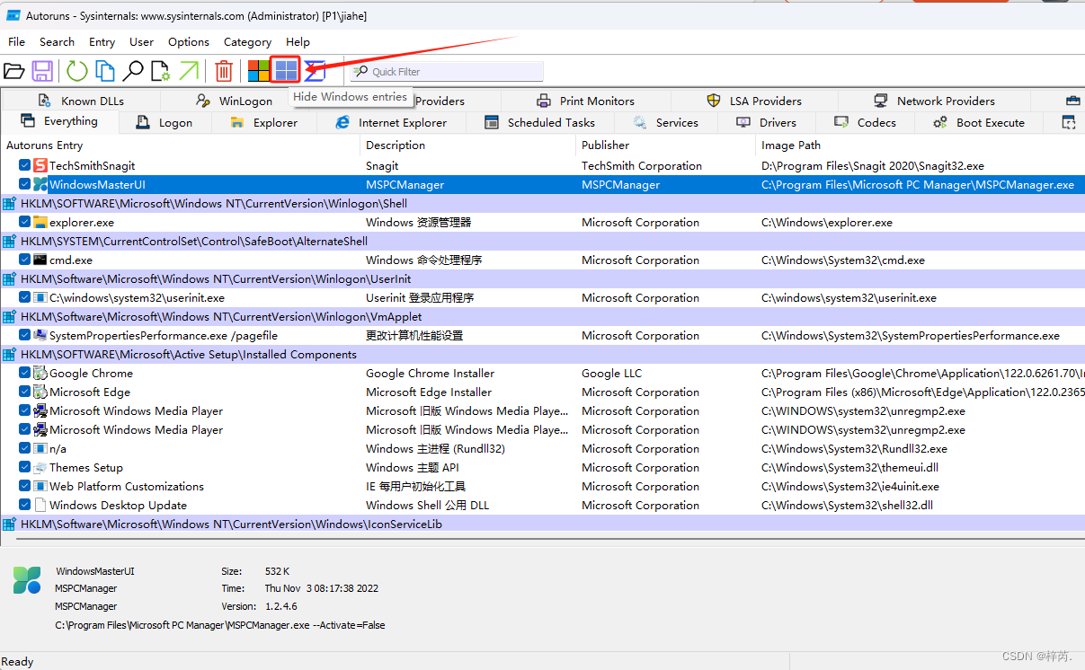Image resolution: width=1085 pixels, height=670 pixels.
Task: Open a saved Autoruns file
Action: coord(16,71)
